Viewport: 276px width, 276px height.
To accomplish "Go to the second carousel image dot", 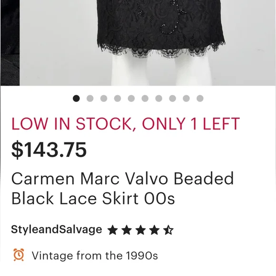I will [x=90, y=98].
